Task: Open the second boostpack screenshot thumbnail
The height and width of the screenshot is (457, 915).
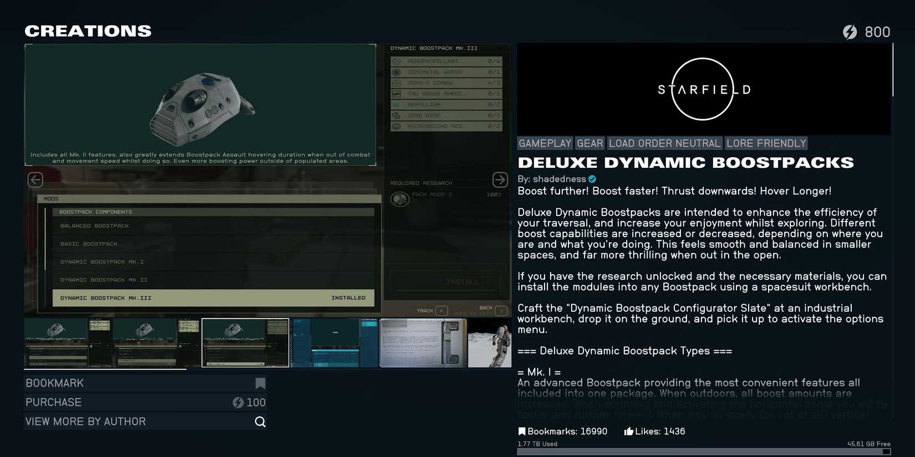Action: (x=156, y=342)
